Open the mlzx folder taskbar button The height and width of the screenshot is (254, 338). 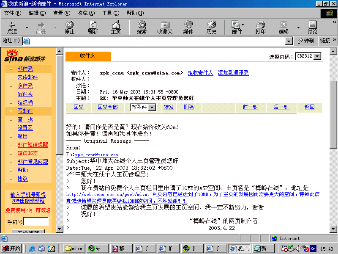click(74, 248)
